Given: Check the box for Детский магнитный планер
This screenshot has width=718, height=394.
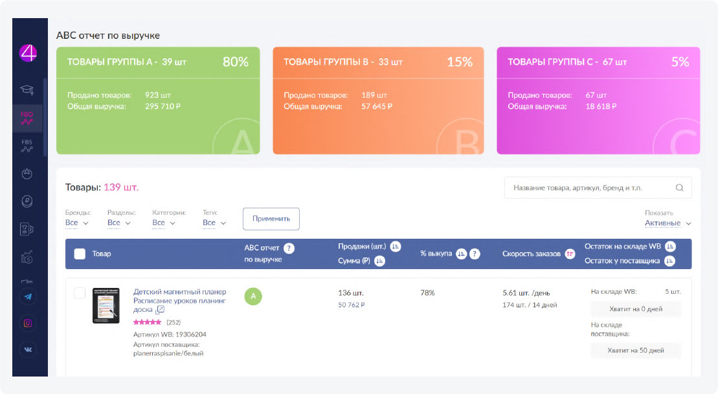Looking at the screenshot, I should pyautogui.click(x=80, y=293).
